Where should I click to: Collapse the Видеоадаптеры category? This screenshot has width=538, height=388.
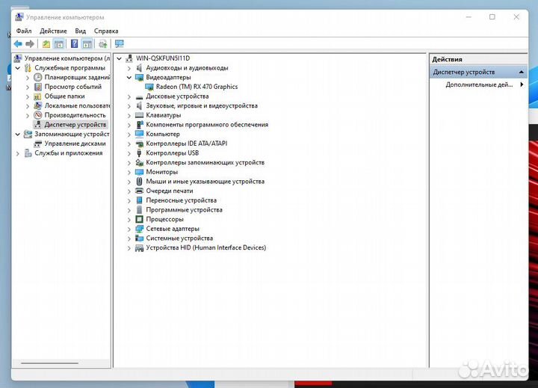[x=129, y=77]
